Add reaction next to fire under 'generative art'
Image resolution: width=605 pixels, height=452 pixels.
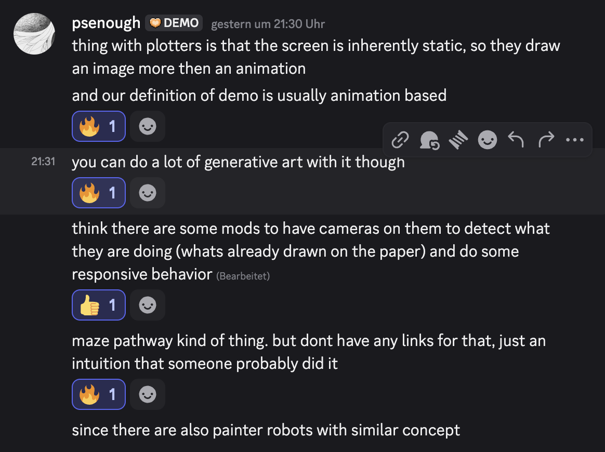click(148, 193)
